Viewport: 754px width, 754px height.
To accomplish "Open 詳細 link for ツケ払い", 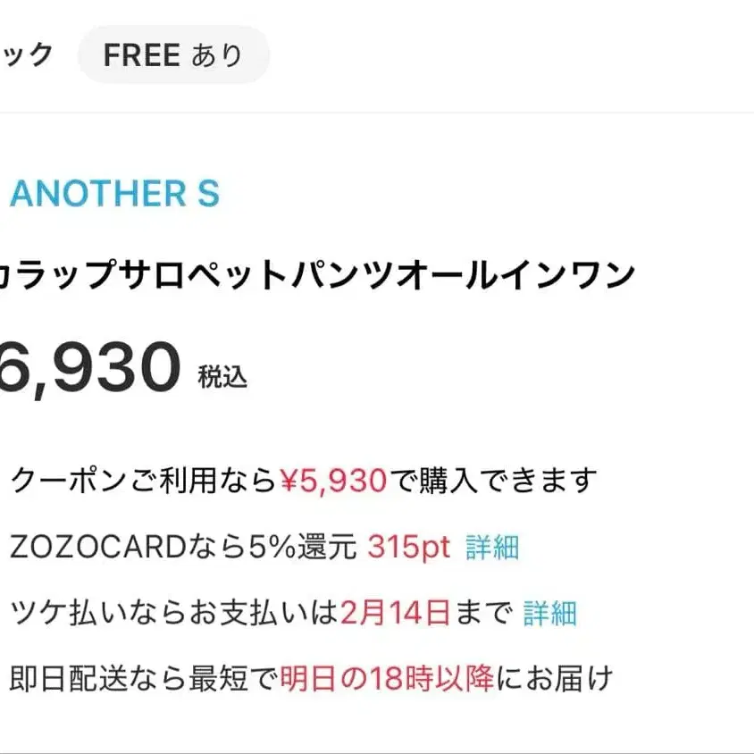I will [550, 613].
